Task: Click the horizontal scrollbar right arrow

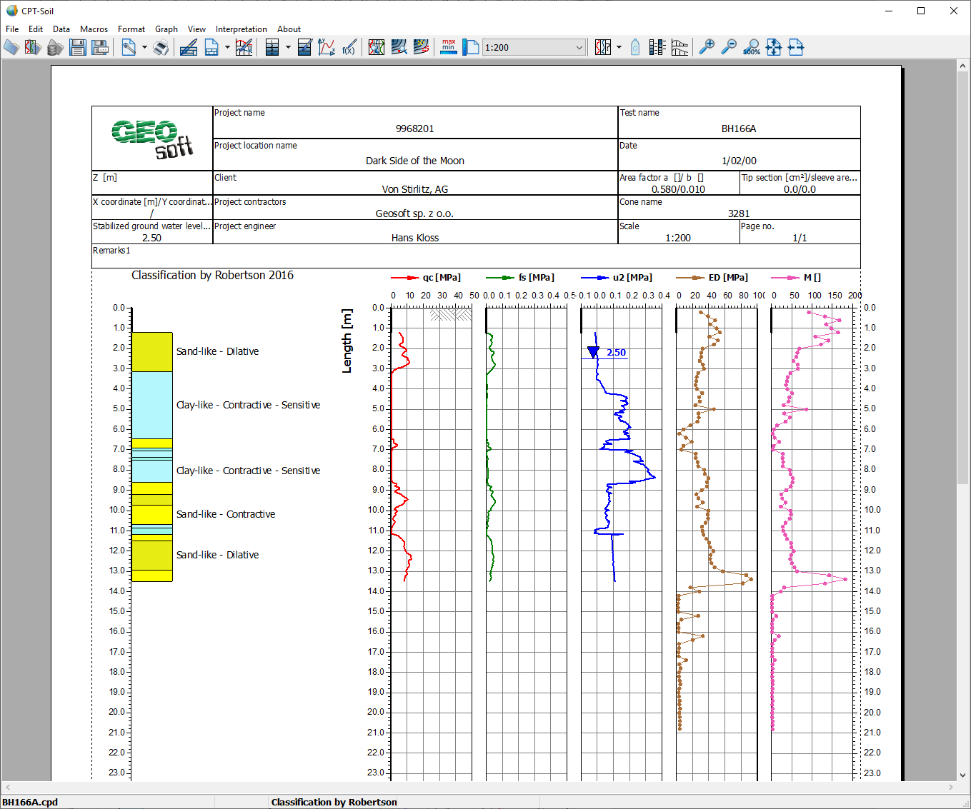Action: pyautogui.click(x=951, y=787)
